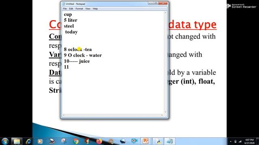Show hidden system tray icons arrow
Viewport: 259px width, 145px height.
231,141
